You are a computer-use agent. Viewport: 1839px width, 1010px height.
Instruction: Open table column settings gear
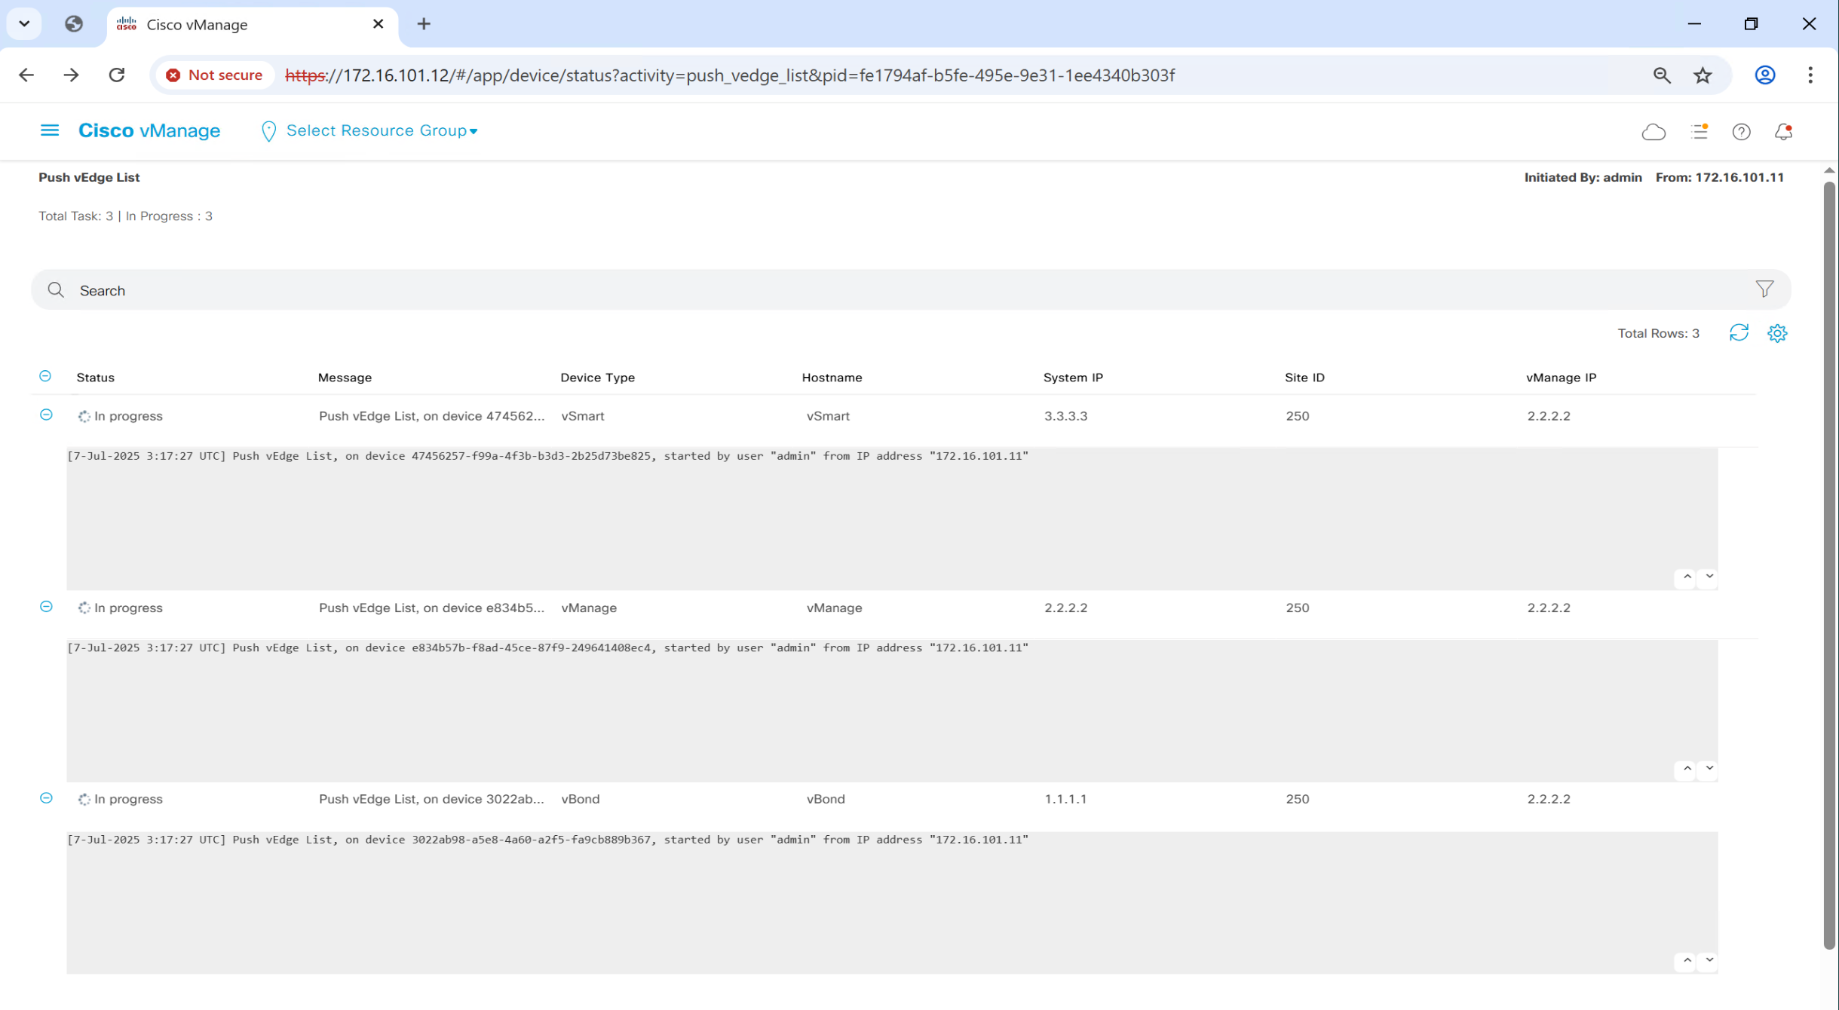tap(1777, 333)
